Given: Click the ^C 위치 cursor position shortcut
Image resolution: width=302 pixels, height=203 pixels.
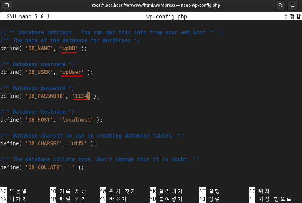Looking at the screenshot, I should pos(259,191).
